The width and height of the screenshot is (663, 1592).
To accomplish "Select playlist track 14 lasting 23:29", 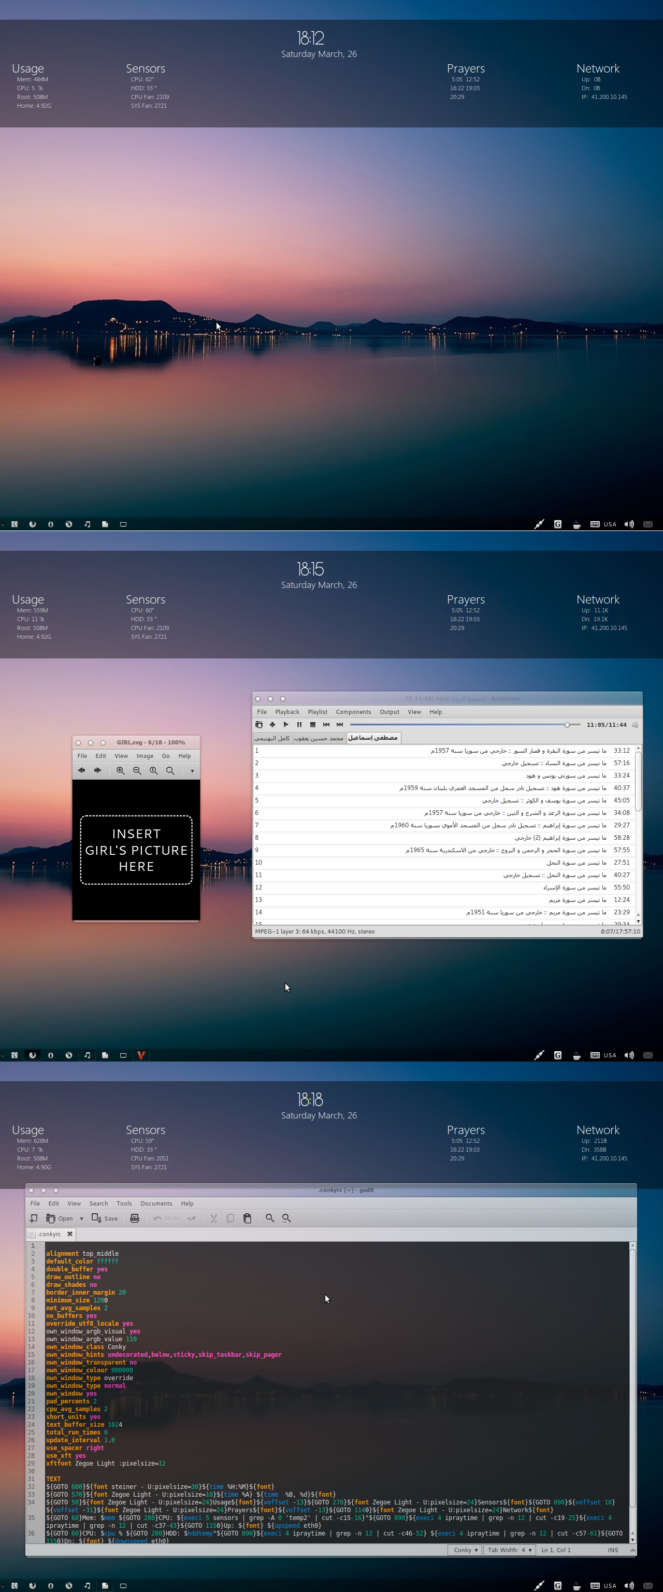I will tap(444, 912).
